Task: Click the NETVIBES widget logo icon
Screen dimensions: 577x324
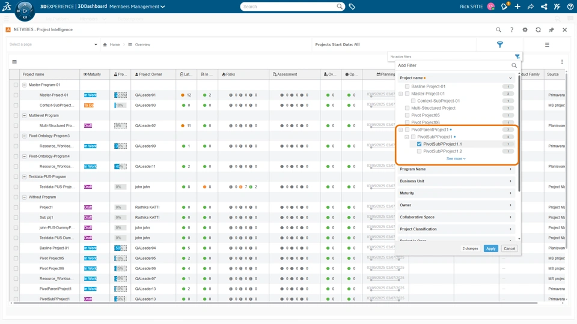Action: tap(8, 30)
